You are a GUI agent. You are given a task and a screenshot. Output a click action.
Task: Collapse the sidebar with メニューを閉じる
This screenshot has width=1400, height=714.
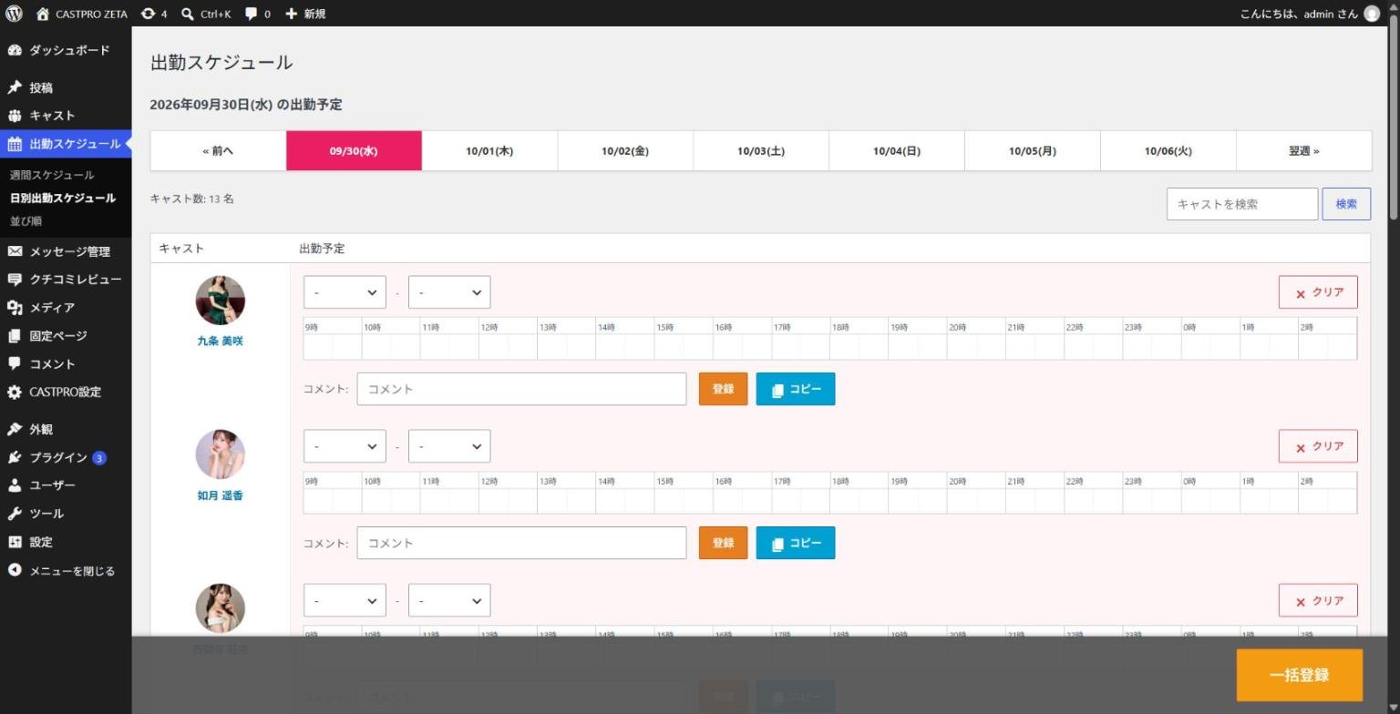pos(66,571)
